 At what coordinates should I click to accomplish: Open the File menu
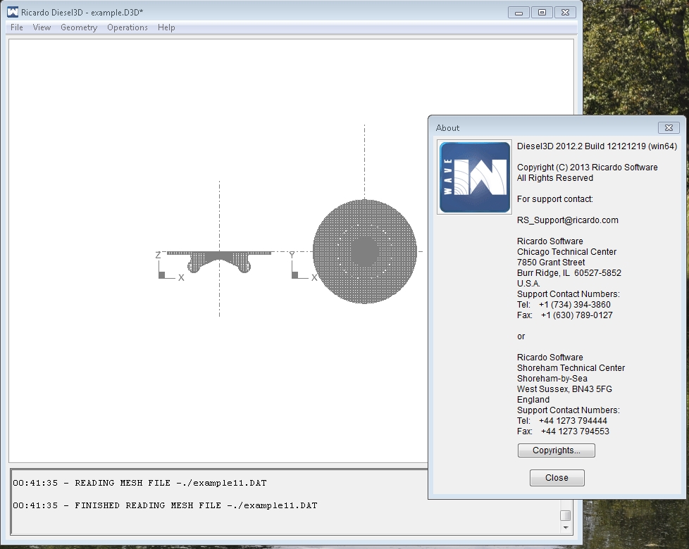pyautogui.click(x=17, y=27)
